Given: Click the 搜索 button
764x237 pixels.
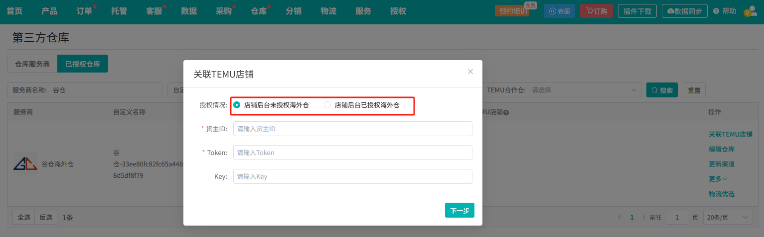Looking at the screenshot, I should click(662, 90).
